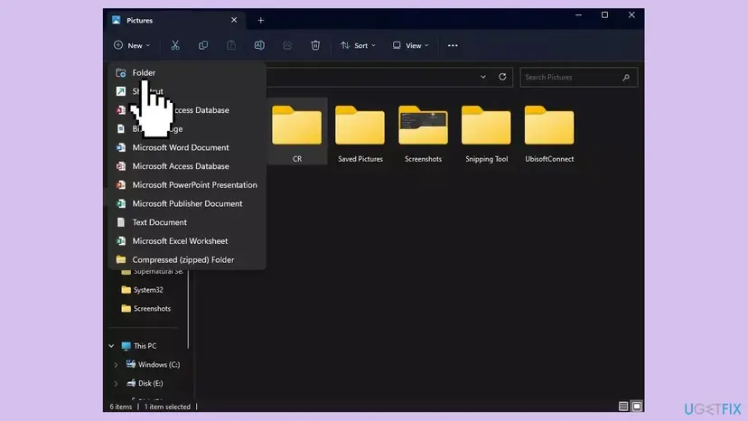Close the Pictures tab
This screenshot has height=421, width=748.
coord(234,20)
